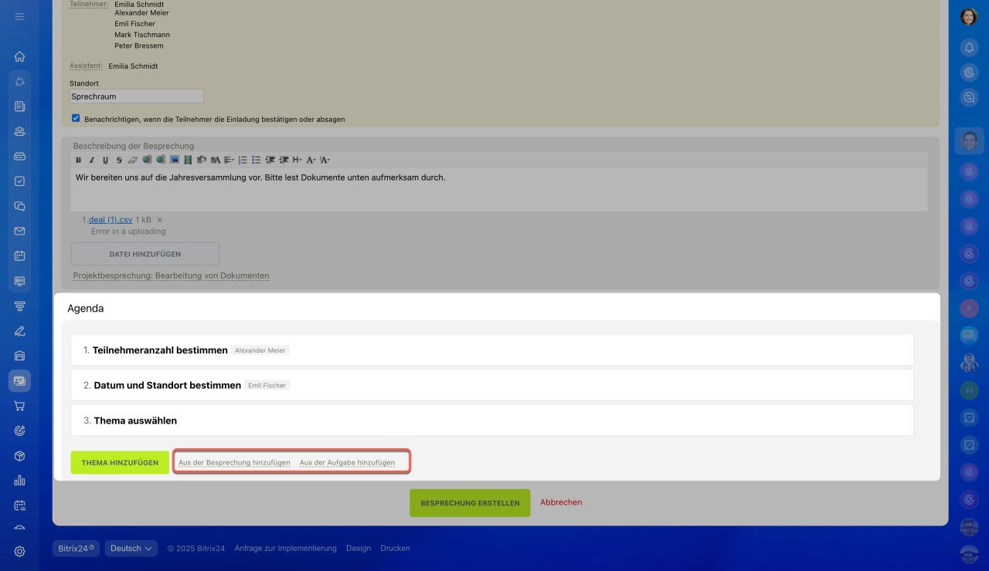Open the CRM funnel icon in the sidebar
Screen dimensions: 989x571
click(19, 306)
